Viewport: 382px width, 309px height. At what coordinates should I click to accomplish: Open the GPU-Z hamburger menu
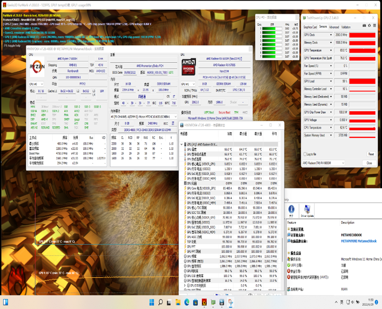(375, 26)
